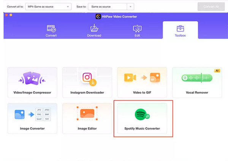Click the Video to GIF label

pos(142,93)
